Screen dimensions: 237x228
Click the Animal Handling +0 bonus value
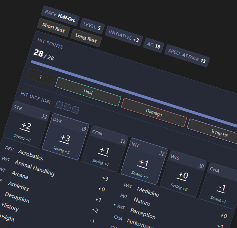102,189
